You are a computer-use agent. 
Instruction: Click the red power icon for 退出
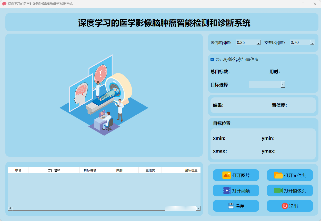pyautogui.click(x=285, y=206)
